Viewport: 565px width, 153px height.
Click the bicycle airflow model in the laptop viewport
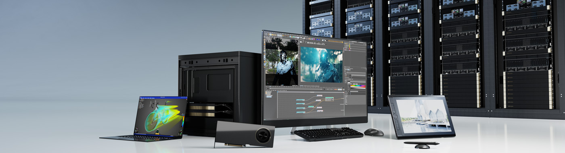point(161,117)
